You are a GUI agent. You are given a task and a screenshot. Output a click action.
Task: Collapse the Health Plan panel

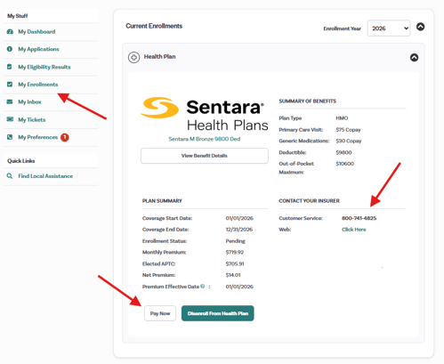coord(415,57)
